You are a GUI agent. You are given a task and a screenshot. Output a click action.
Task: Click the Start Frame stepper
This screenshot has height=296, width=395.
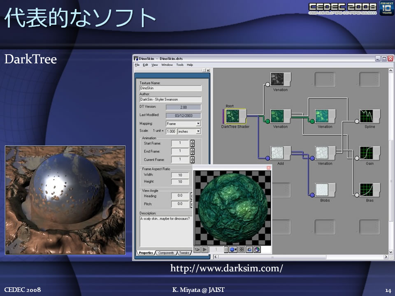tap(193, 143)
